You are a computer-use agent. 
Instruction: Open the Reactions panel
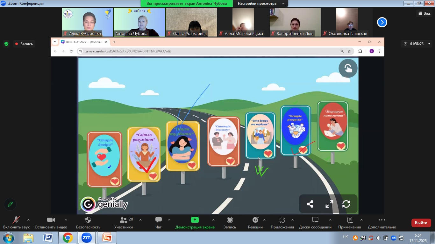pos(255,222)
